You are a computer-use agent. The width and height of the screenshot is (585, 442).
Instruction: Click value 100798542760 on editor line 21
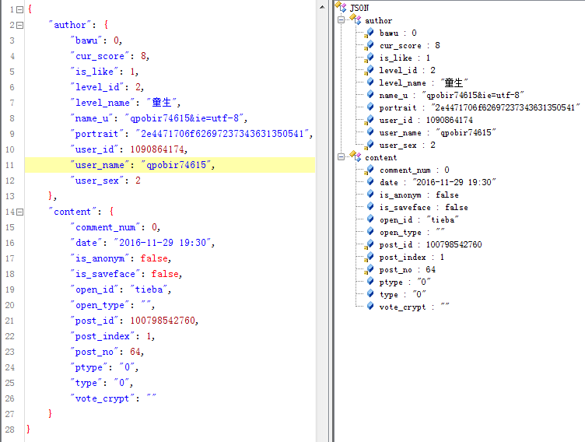[x=163, y=321]
